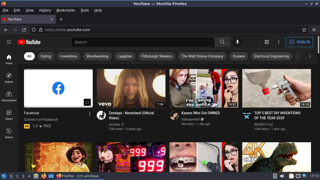The height and width of the screenshot is (180, 320).
Task: Open Firefox application menu
Action: click(x=314, y=30)
